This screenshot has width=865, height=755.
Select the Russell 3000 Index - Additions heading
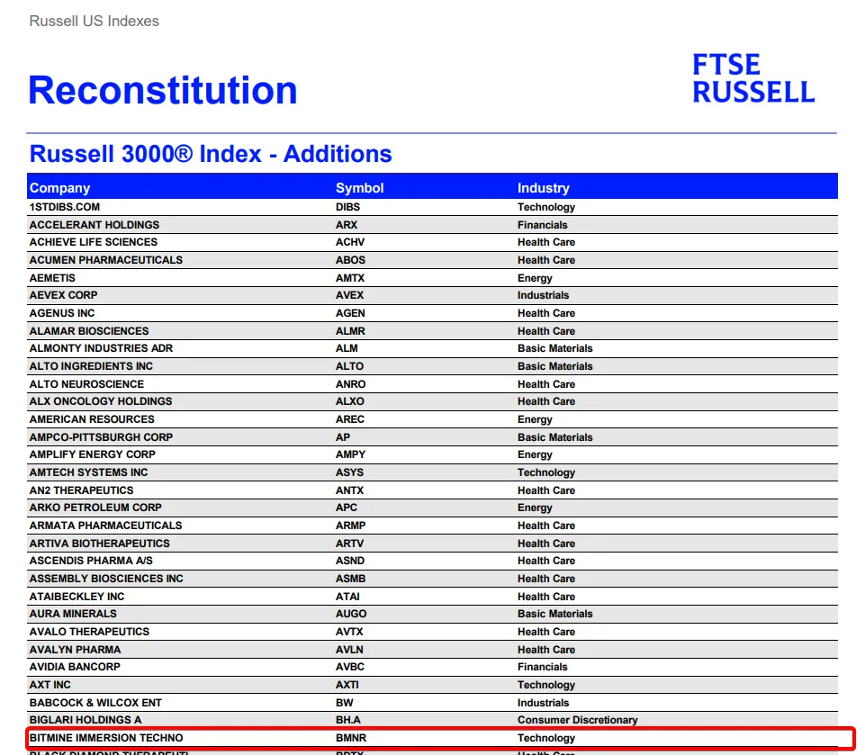tap(211, 153)
